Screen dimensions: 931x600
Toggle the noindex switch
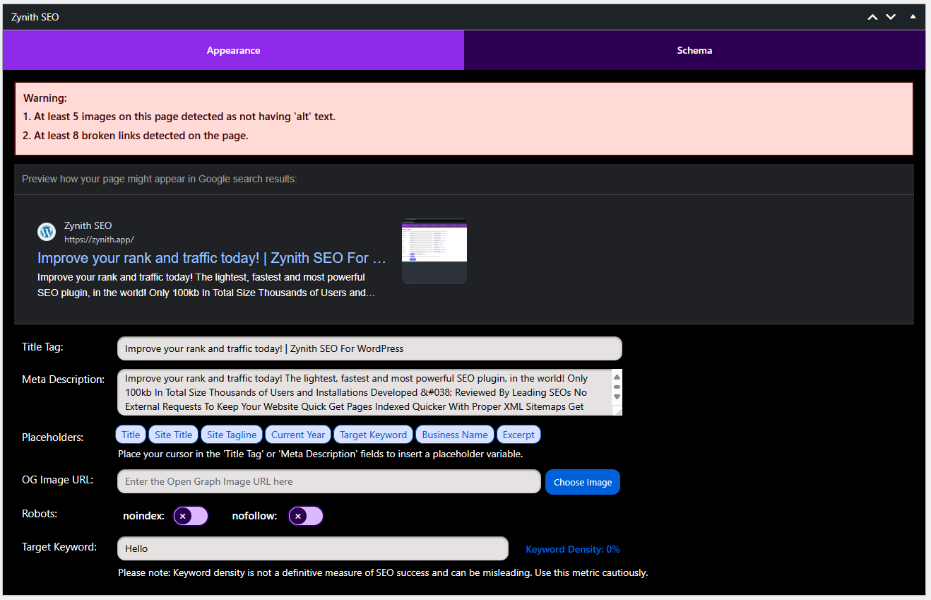tap(191, 516)
